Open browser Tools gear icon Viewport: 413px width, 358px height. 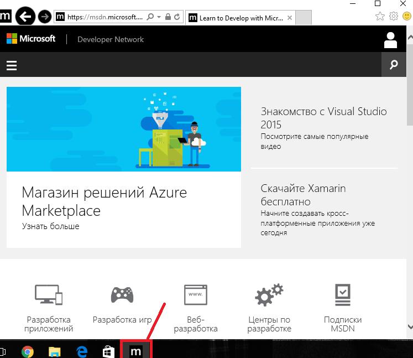point(394,16)
